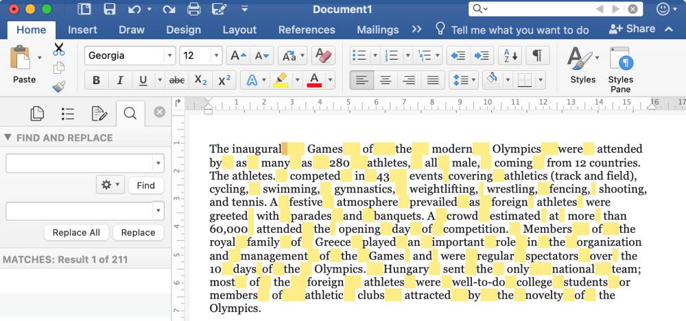Switch to the Mailings tab
Viewport: 686px width, 321px height.
(377, 29)
